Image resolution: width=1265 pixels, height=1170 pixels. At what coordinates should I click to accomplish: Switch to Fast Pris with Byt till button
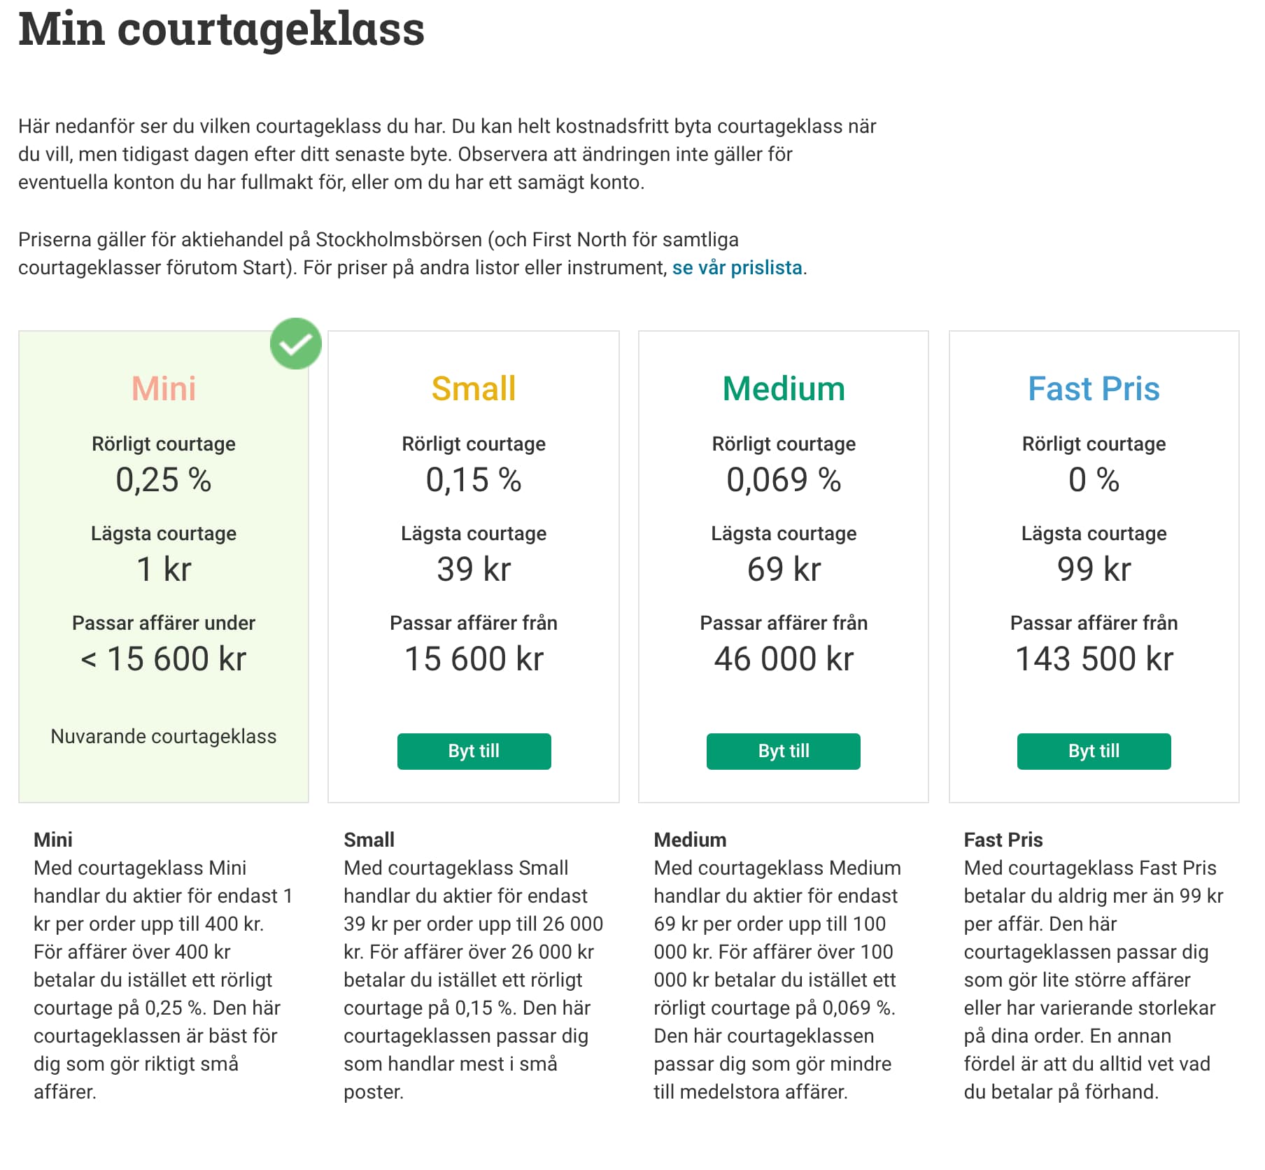click(x=1094, y=751)
